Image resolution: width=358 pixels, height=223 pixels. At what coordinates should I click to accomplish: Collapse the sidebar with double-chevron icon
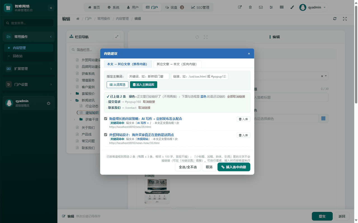51,8
